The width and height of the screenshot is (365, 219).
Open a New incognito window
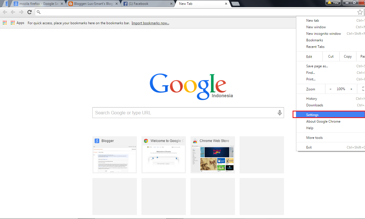[331, 34]
